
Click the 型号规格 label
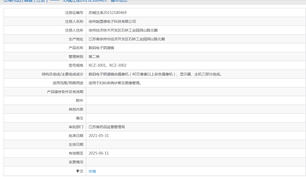[x=76, y=65]
